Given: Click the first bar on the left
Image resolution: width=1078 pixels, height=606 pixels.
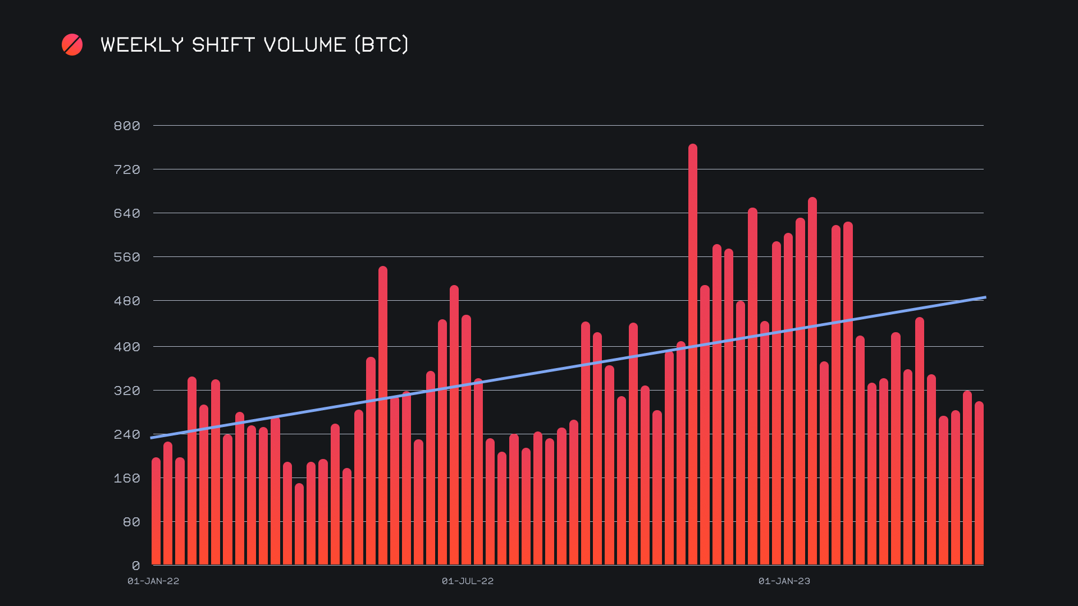Looking at the screenshot, I should coord(156,511).
